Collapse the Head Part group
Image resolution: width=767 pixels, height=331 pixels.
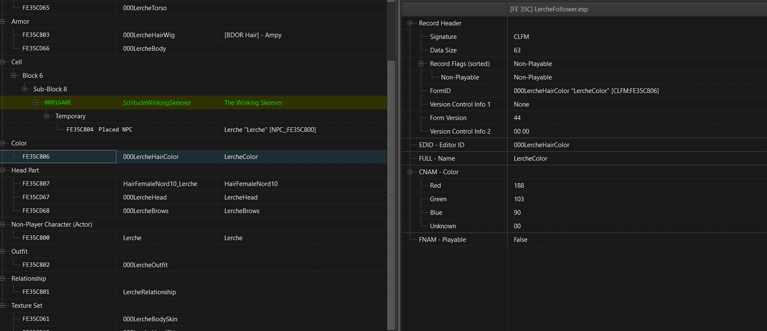click(x=3, y=170)
